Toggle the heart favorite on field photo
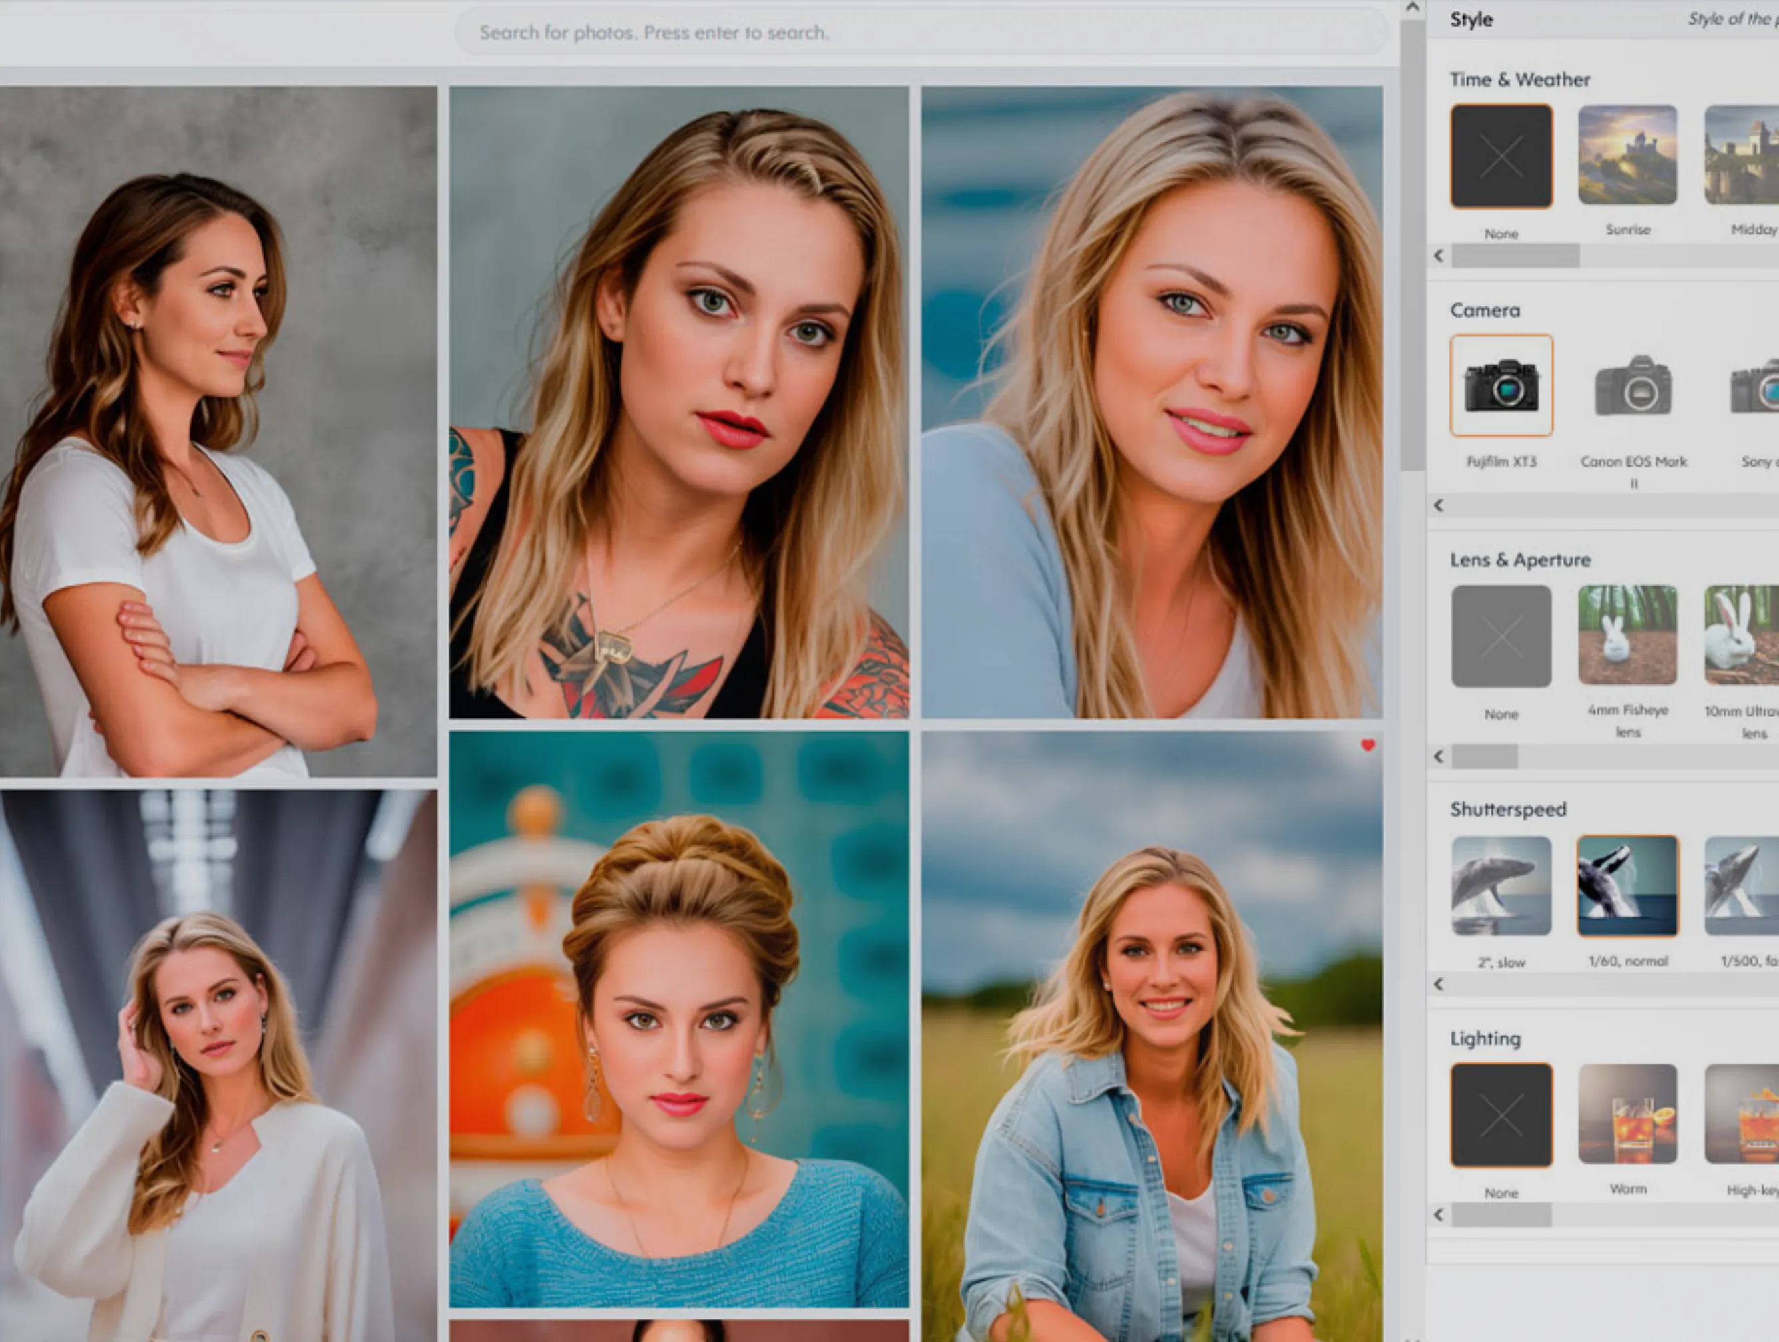Image resolution: width=1779 pixels, height=1342 pixels. tap(1368, 746)
